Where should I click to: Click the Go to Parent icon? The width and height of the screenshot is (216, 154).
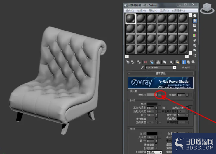[189, 62]
